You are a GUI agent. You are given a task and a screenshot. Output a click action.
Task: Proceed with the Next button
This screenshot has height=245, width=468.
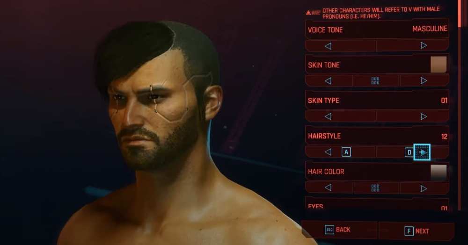point(417,231)
